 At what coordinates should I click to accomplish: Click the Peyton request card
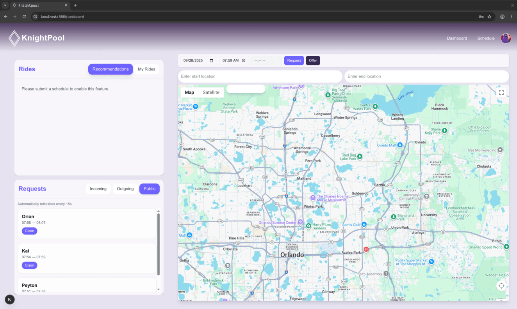[x=87, y=285]
